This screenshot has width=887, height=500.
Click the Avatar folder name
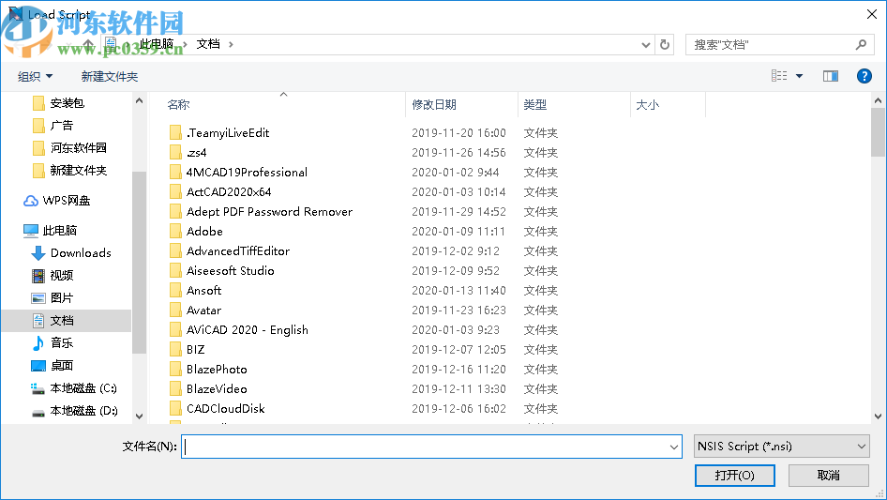coord(203,311)
